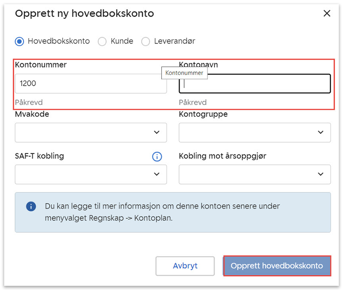Viewport: 343px width, 290px height.
Task: Click the Kobling mot årsoppgjør label
Action: (223, 156)
